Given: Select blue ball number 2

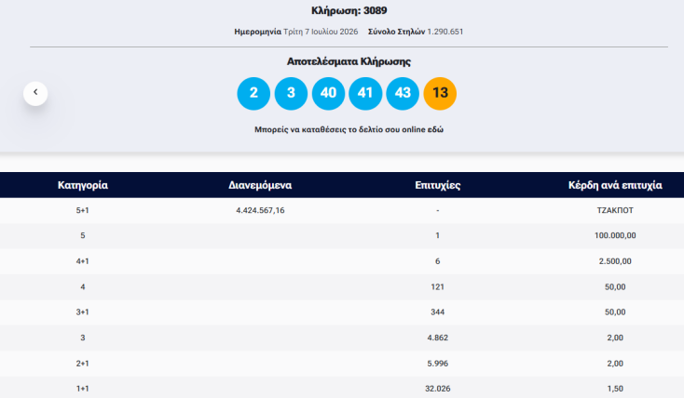Looking at the screenshot, I should pyautogui.click(x=253, y=93).
